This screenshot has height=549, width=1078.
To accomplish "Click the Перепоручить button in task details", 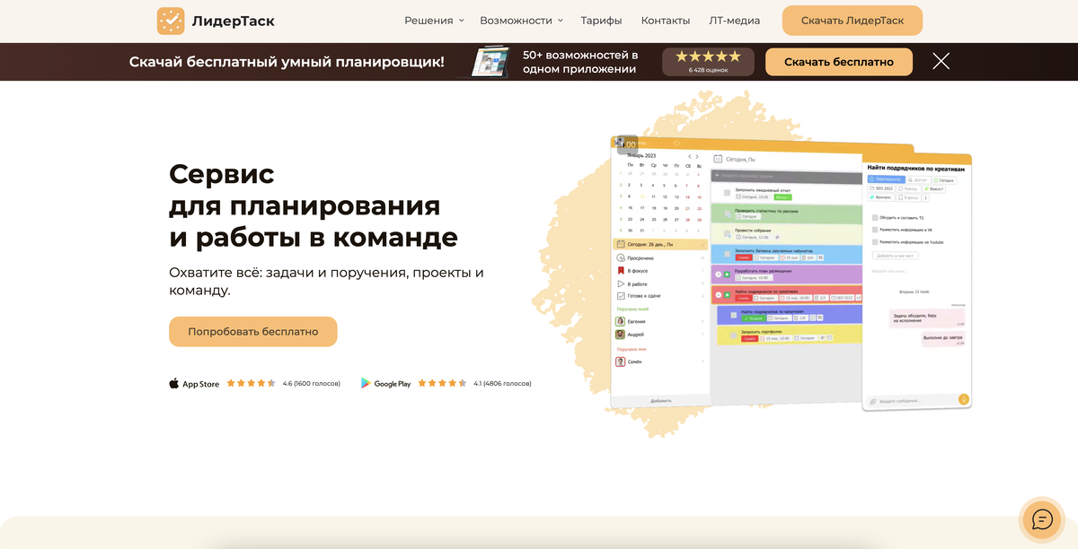I will pos(886,179).
